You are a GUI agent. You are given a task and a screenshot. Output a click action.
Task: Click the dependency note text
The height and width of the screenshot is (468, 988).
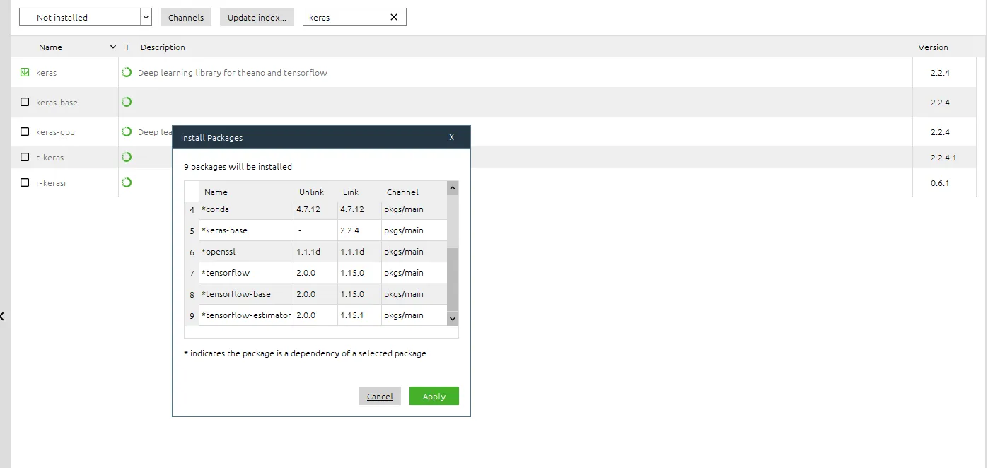point(305,353)
